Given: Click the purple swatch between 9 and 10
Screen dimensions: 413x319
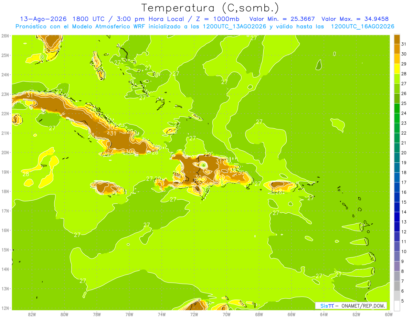Looking at the screenshot, I should coord(397,256).
